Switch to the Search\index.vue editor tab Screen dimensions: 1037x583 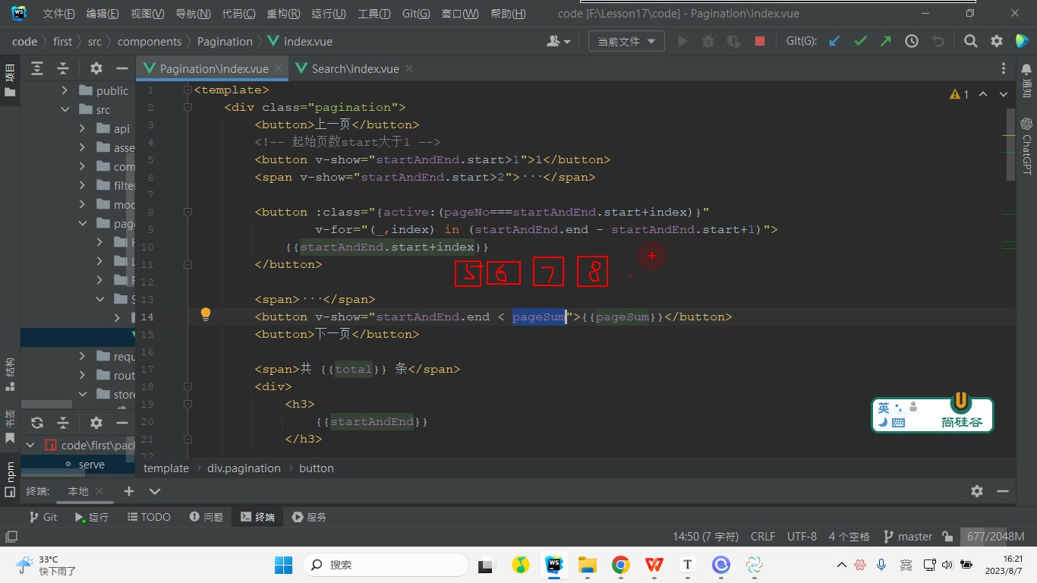click(x=355, y=68)
